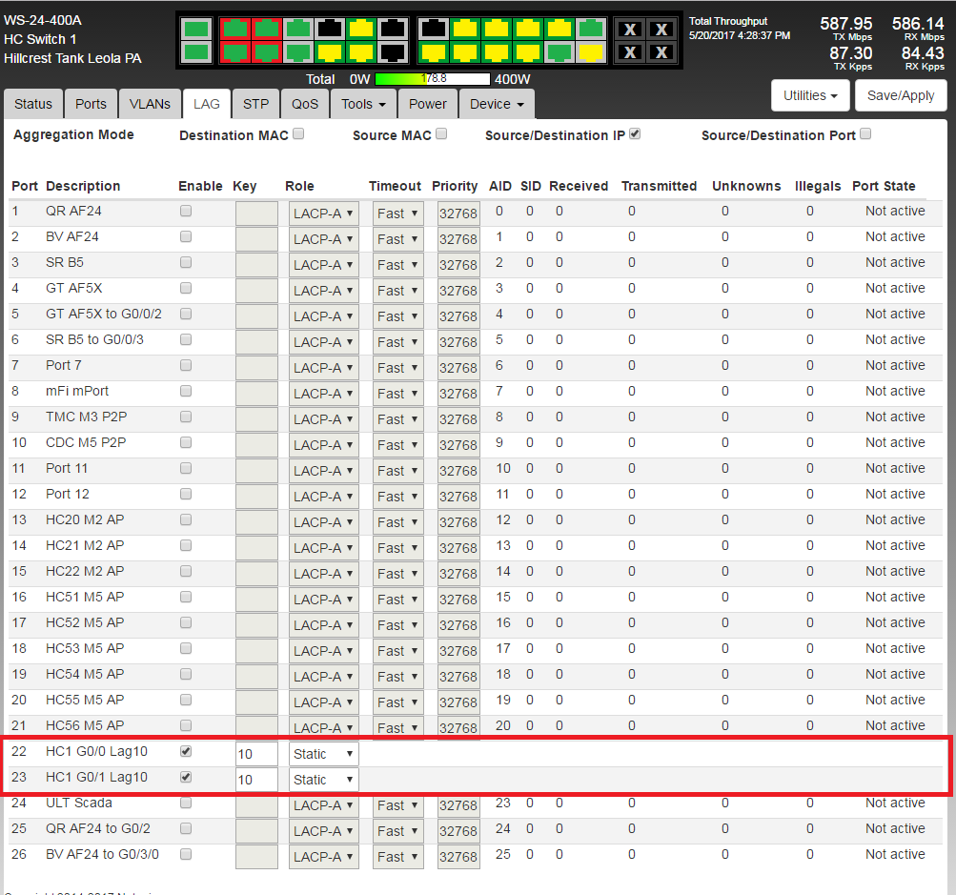
Task: Select the bottom-right red-highlighted port icon
Action: (x=266, y=51)
